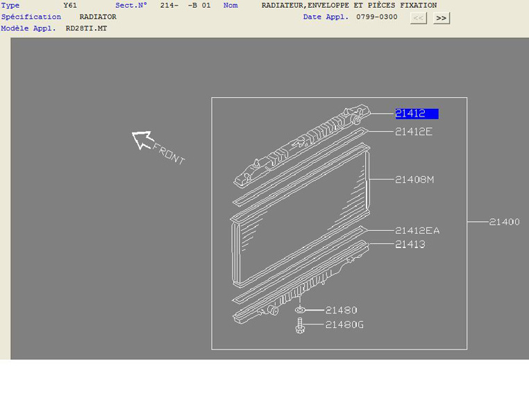Click the "Nom" label
This screenshot has width=529, height=416.
click(230, 6)
